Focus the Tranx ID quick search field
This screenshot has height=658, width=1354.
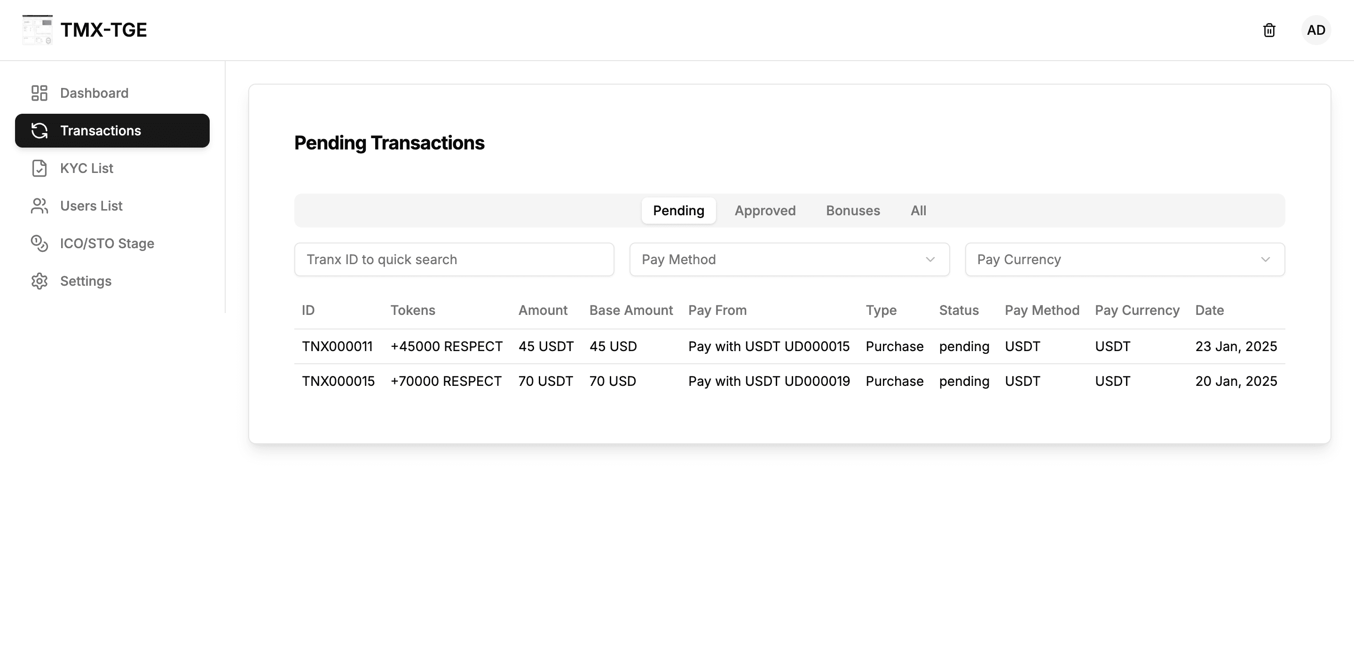(454, 259)
